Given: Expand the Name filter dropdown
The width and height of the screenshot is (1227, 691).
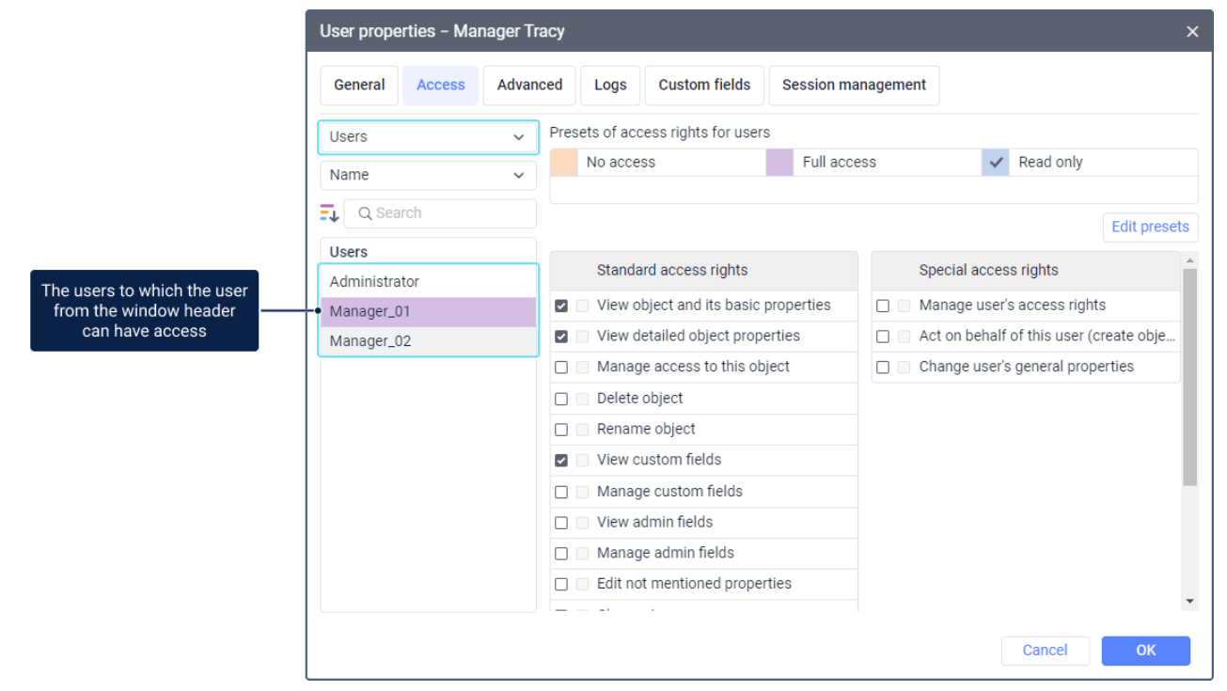Looking at the screenshot, I should click(x=429, y=176).
